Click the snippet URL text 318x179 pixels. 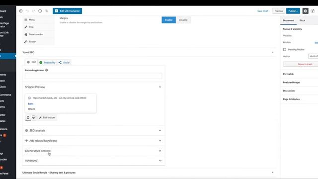(x=60, y=98)
